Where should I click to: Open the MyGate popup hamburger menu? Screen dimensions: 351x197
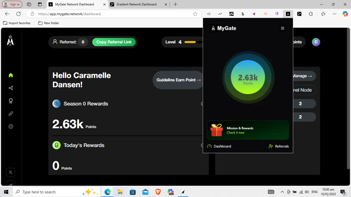point(282,28)
